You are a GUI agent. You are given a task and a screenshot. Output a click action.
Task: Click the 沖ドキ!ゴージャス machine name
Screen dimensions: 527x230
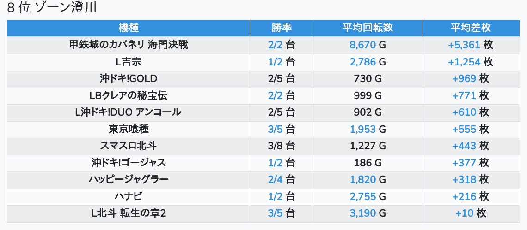point(129,163)
